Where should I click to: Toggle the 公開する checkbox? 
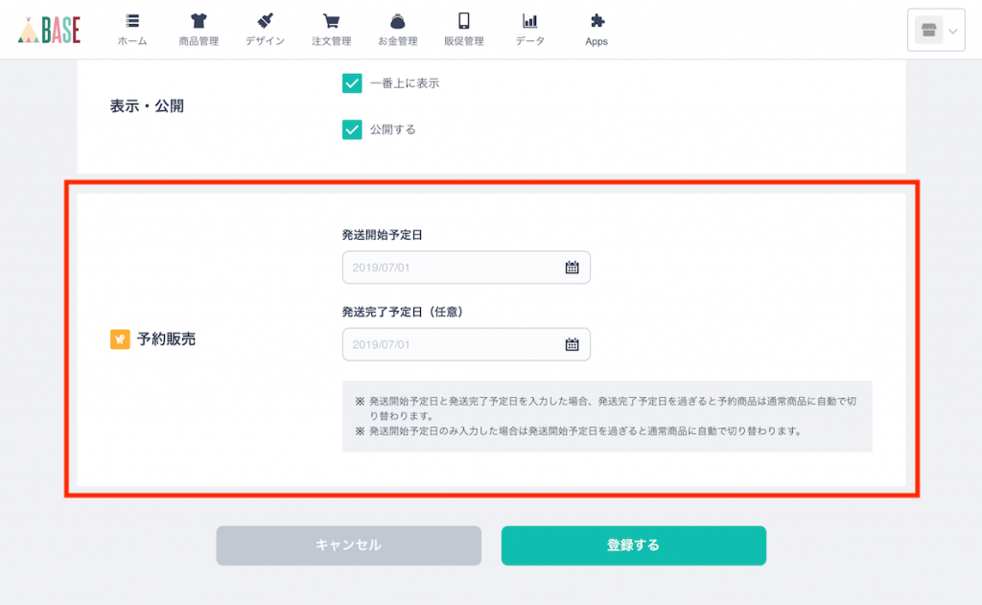pyautogui.click(x=352, y=129)
